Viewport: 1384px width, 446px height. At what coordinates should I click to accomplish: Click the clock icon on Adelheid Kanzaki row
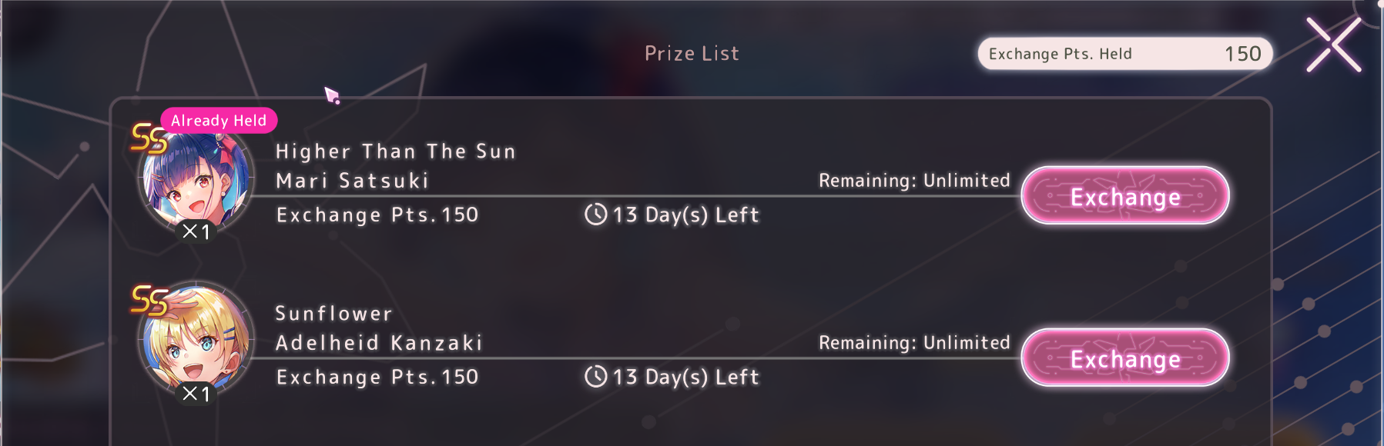pos(596,377)
